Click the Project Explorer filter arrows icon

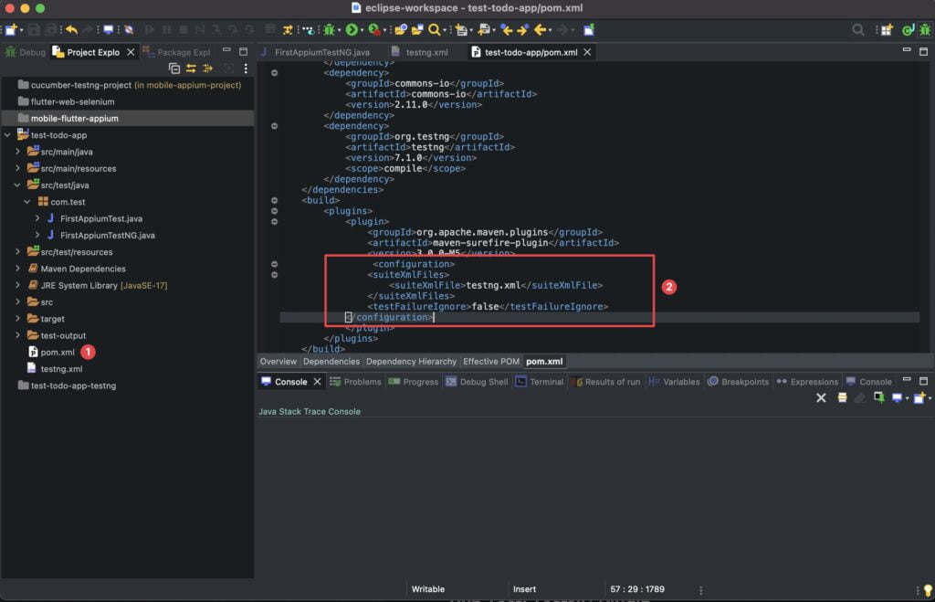coord(207,69)
